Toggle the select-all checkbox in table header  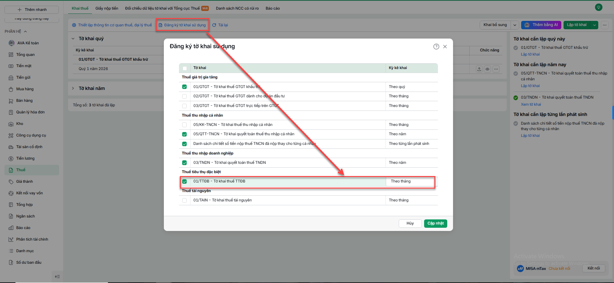(x=185, y=68)
